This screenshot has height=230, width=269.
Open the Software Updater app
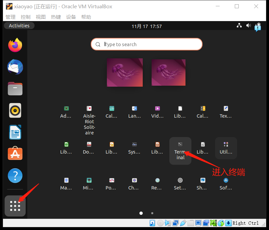(x=226, y=184)
